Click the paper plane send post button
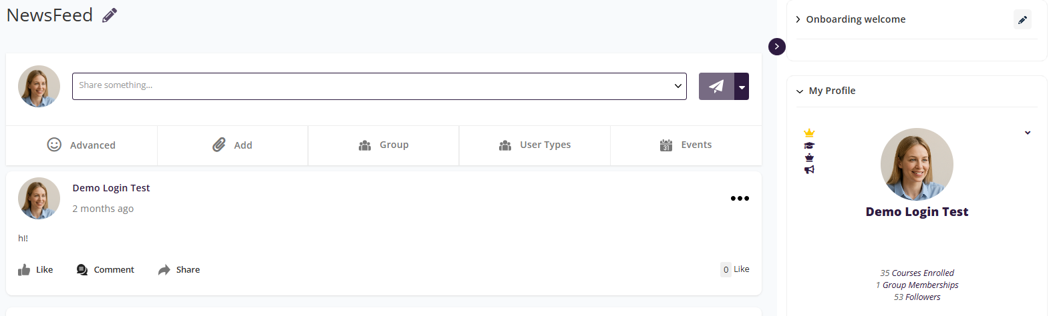1049x316 pixels. coord(716,87)
